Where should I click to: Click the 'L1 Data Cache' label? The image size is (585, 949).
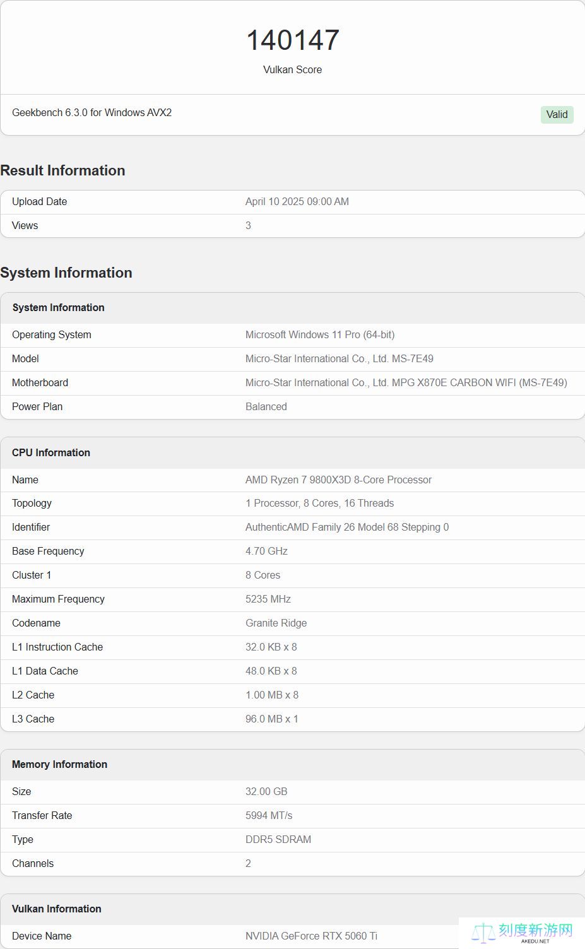point(45,671)
